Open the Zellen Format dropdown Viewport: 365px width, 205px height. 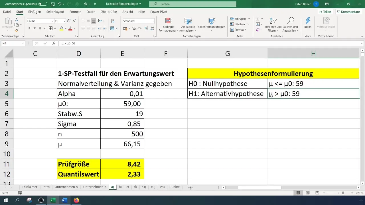[238, 30]
